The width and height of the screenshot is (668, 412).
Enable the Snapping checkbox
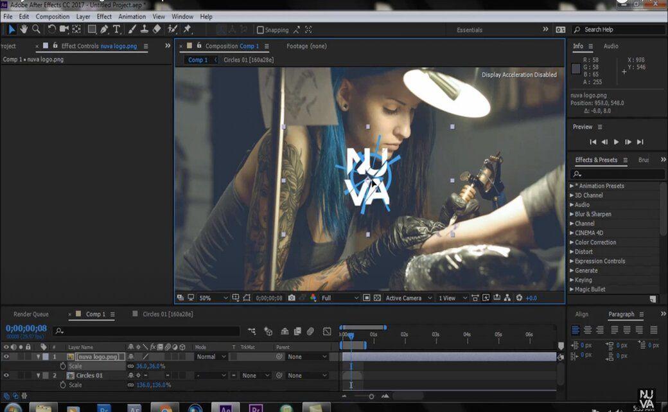260,30
